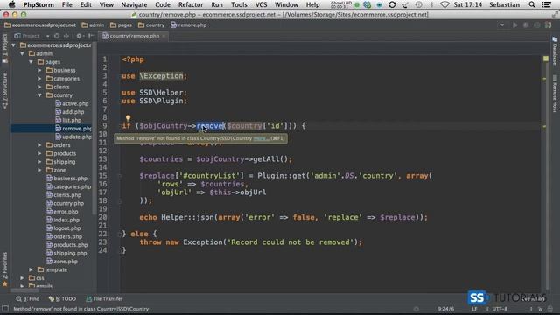Collapse the country folder
This screenshot has height=315, width=560.
[39, 95]
